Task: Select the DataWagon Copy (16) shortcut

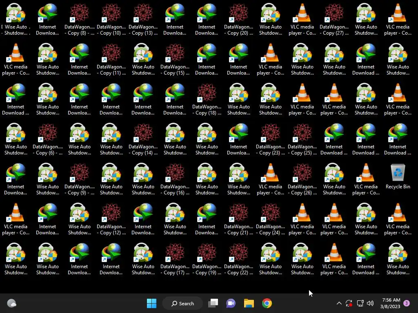Action: pyautogui.click(x=175, y=179)
